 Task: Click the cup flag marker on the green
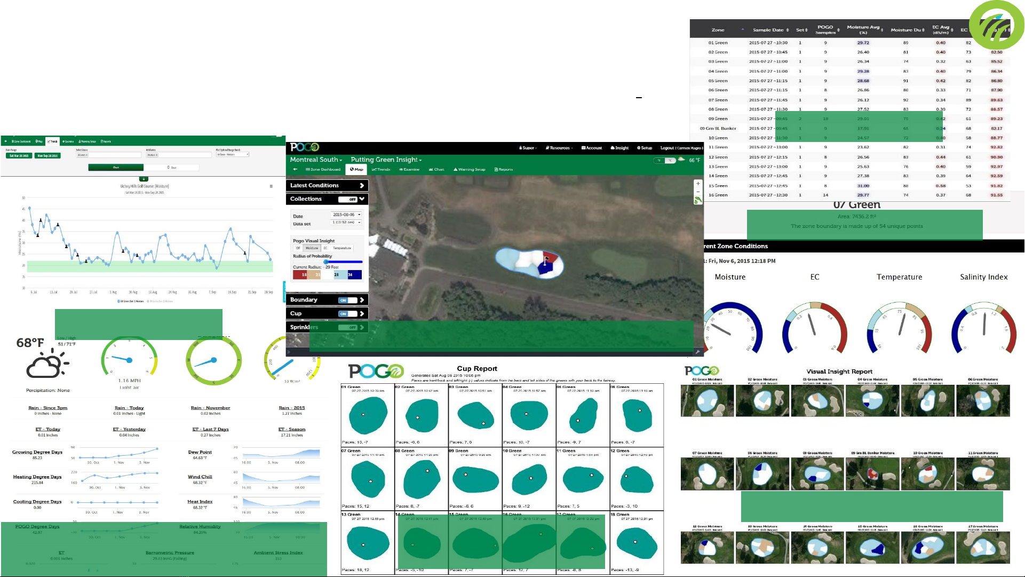546,260
